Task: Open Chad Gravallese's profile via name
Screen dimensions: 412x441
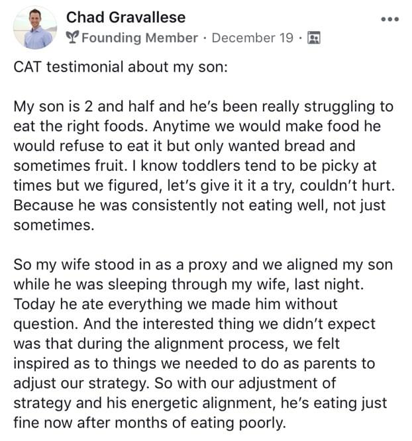Action: pyautogui.click(x=126, y=17)
